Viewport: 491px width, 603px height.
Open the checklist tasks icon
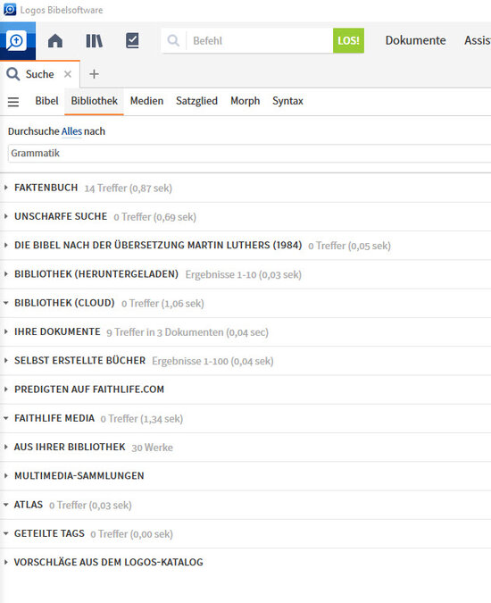(132, 40)
